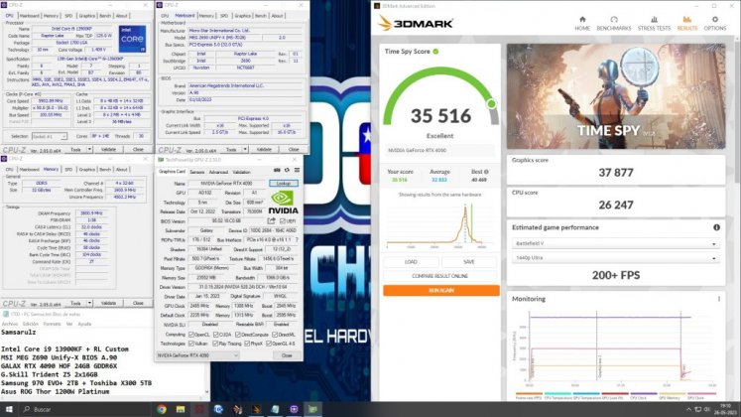Open Tools dropdown arrow in CPU-Z Memory window
Image resolution: width=741 pixels, height=417 pixels.
click(89, 303)
